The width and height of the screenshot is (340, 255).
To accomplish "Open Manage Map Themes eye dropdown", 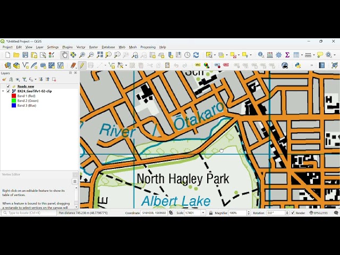I will click(x=18, y=80).
